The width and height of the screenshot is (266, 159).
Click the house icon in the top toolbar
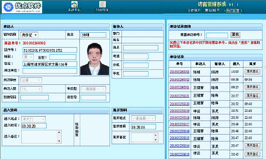[74, 4]
